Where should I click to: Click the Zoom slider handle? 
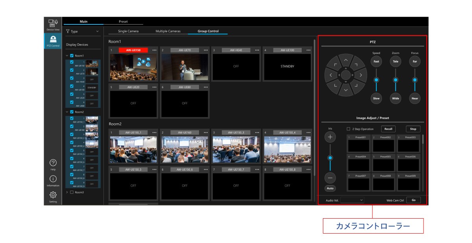point(395,80)
